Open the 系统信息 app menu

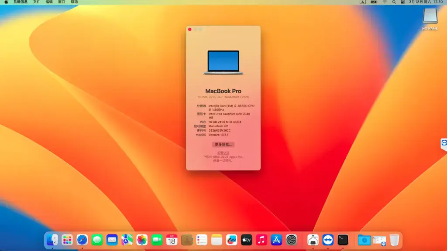[x=21, y=2]
